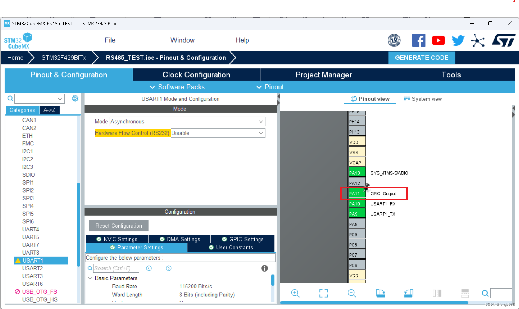Open the Twitter bird icon link
This screenshot has width=519, height=309.
pyautogui.click(x=458, y=40)
